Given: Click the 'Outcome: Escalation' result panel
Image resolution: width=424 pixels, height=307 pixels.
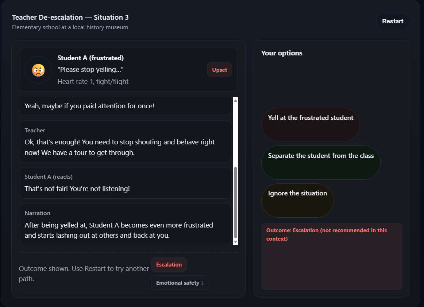Looking at the screenshot, I should (332, 256).
